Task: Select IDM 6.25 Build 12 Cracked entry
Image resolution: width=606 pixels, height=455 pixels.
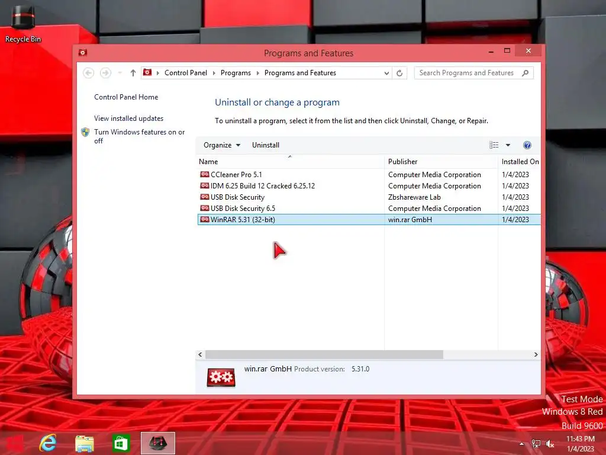Action: tap(369, 185)
